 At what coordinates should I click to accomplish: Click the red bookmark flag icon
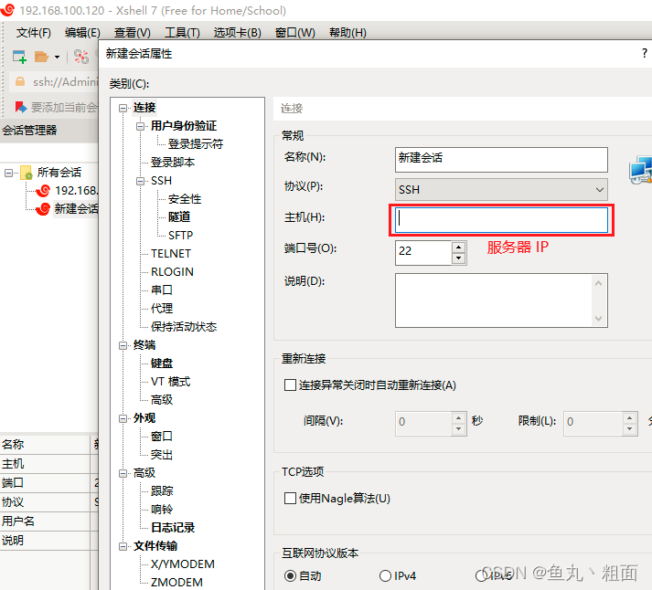click(x=21, y=107)
